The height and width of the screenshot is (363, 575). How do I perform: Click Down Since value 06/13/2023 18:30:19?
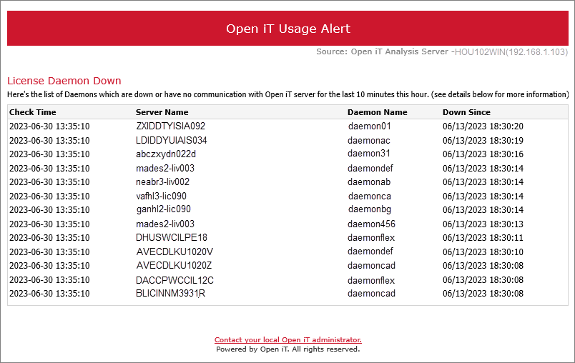[483, 140]
